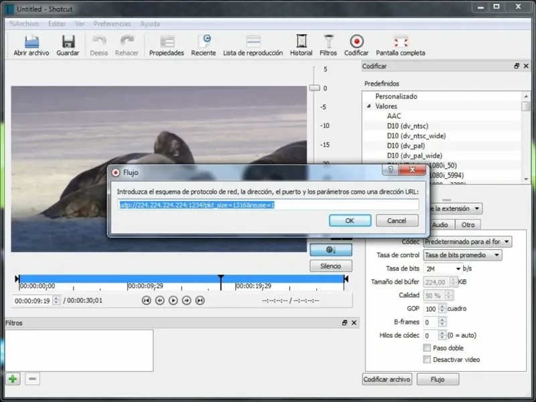This screenshot has width=536, height=402.
Task: Open the Propiedades panel icon
Action: point(166,42)
